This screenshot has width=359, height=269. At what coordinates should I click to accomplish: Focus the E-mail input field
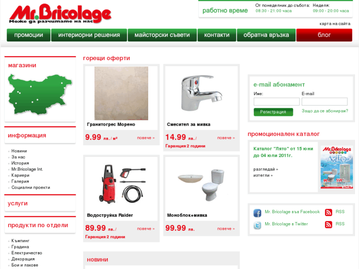[324, 101]
